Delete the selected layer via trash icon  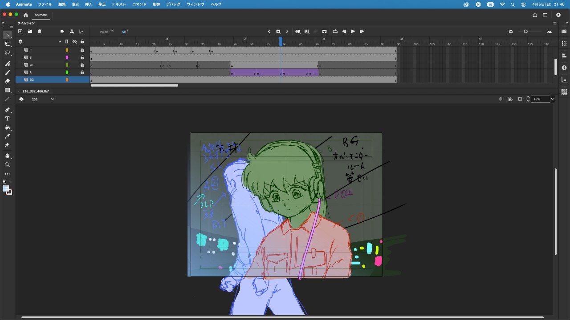(x=40, y=32)
